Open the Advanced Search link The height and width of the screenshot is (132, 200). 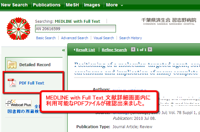(x=74, y=38)
